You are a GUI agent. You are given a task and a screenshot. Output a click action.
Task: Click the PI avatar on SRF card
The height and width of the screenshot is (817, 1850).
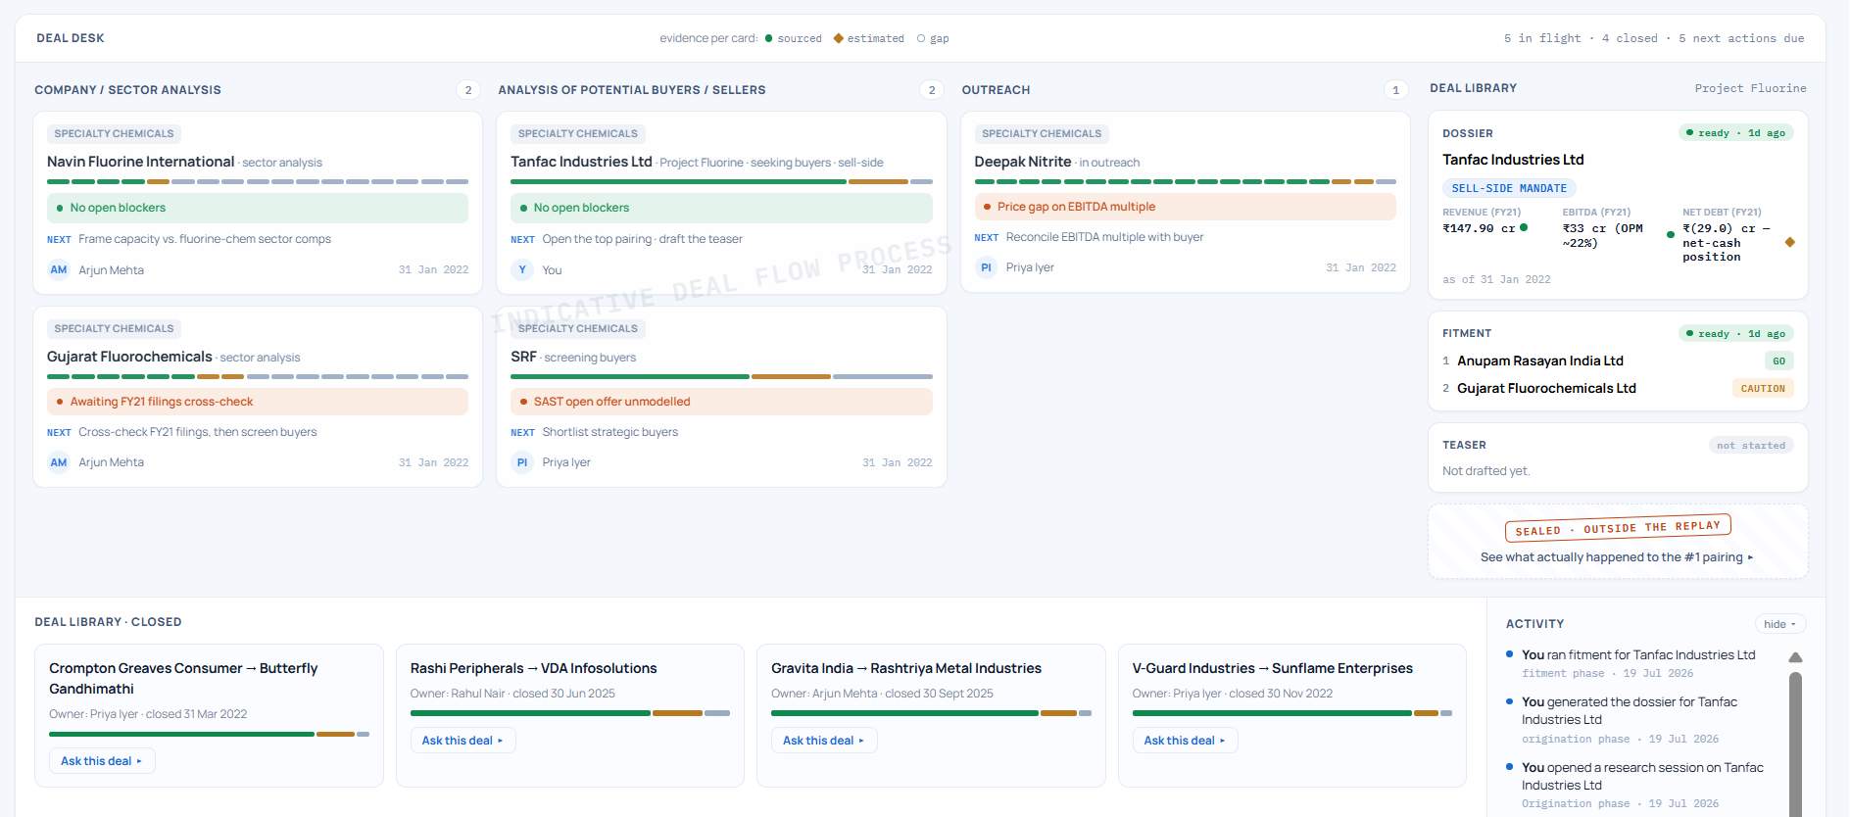(x=522, y=462)
